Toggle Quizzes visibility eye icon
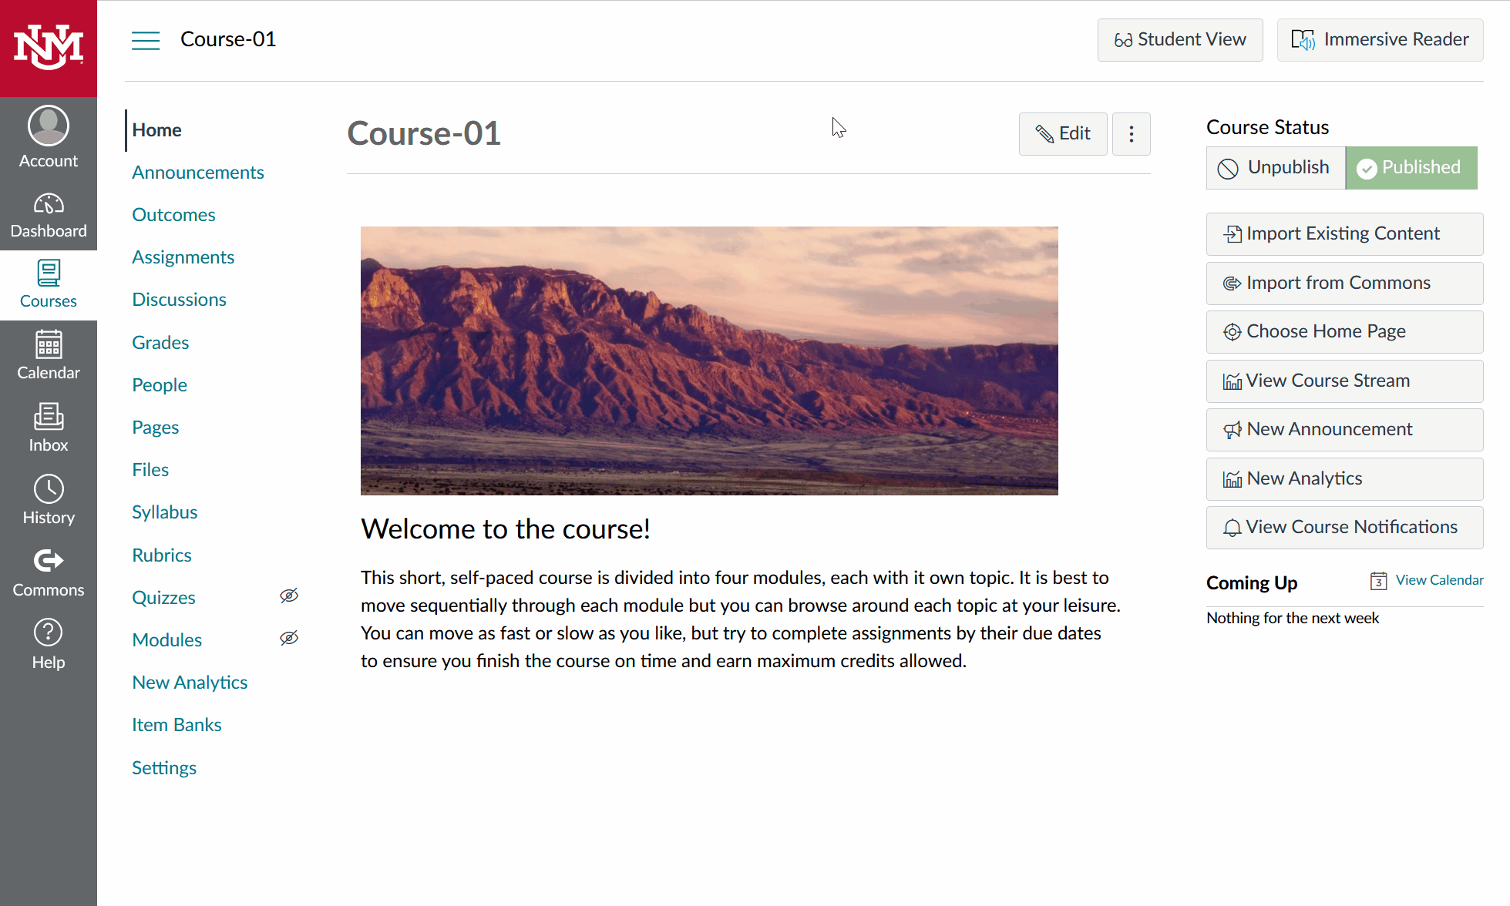This screenshot has width=1510, height=906. 288,598
